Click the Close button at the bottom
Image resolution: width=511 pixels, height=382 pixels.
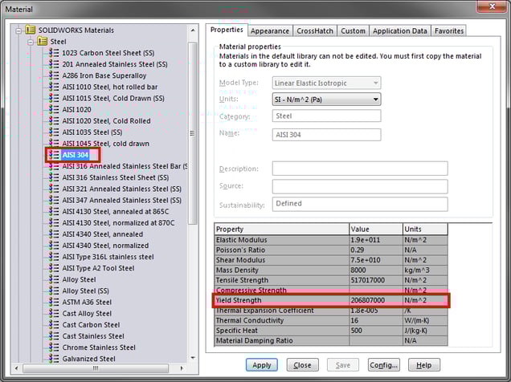coord(302,365)
